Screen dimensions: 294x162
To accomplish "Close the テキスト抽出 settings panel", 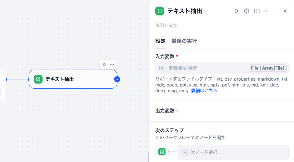I will click(285, 11).
